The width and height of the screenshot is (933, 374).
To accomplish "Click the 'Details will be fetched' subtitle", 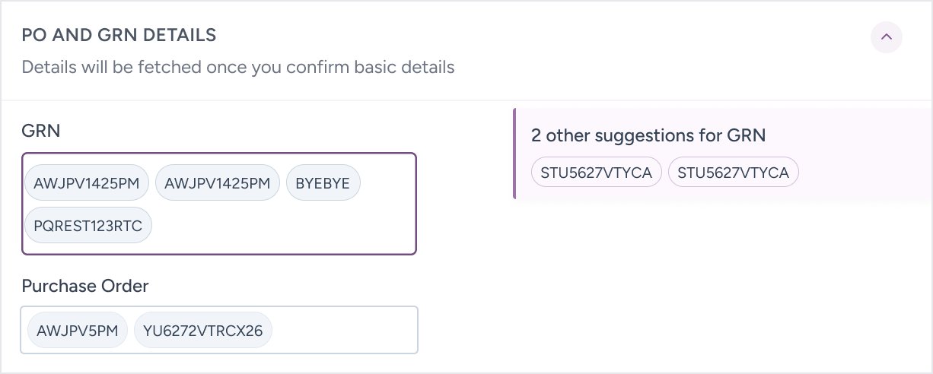I will [x=237, y=67].
